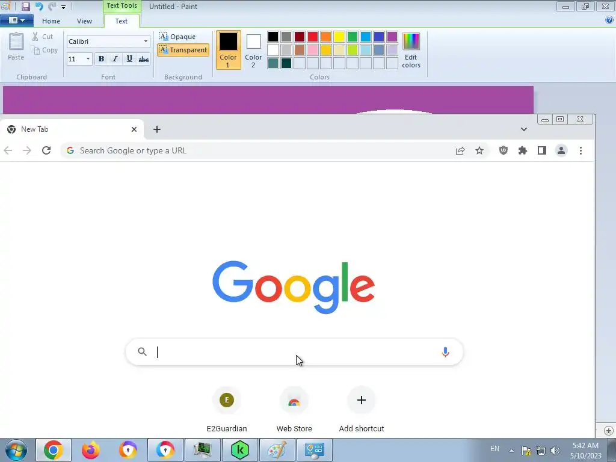Open the green K hexagon taskbar app
Viewport: 616px width, 462px height.
[240, 450]
